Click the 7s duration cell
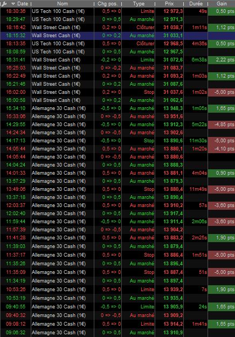This screenshot has height=337, width=235. [204, 290]
